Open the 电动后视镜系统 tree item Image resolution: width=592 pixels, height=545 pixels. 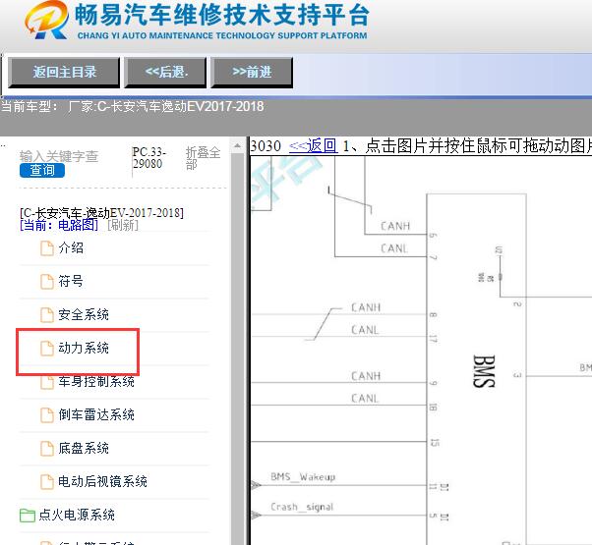tap(102, 481)
